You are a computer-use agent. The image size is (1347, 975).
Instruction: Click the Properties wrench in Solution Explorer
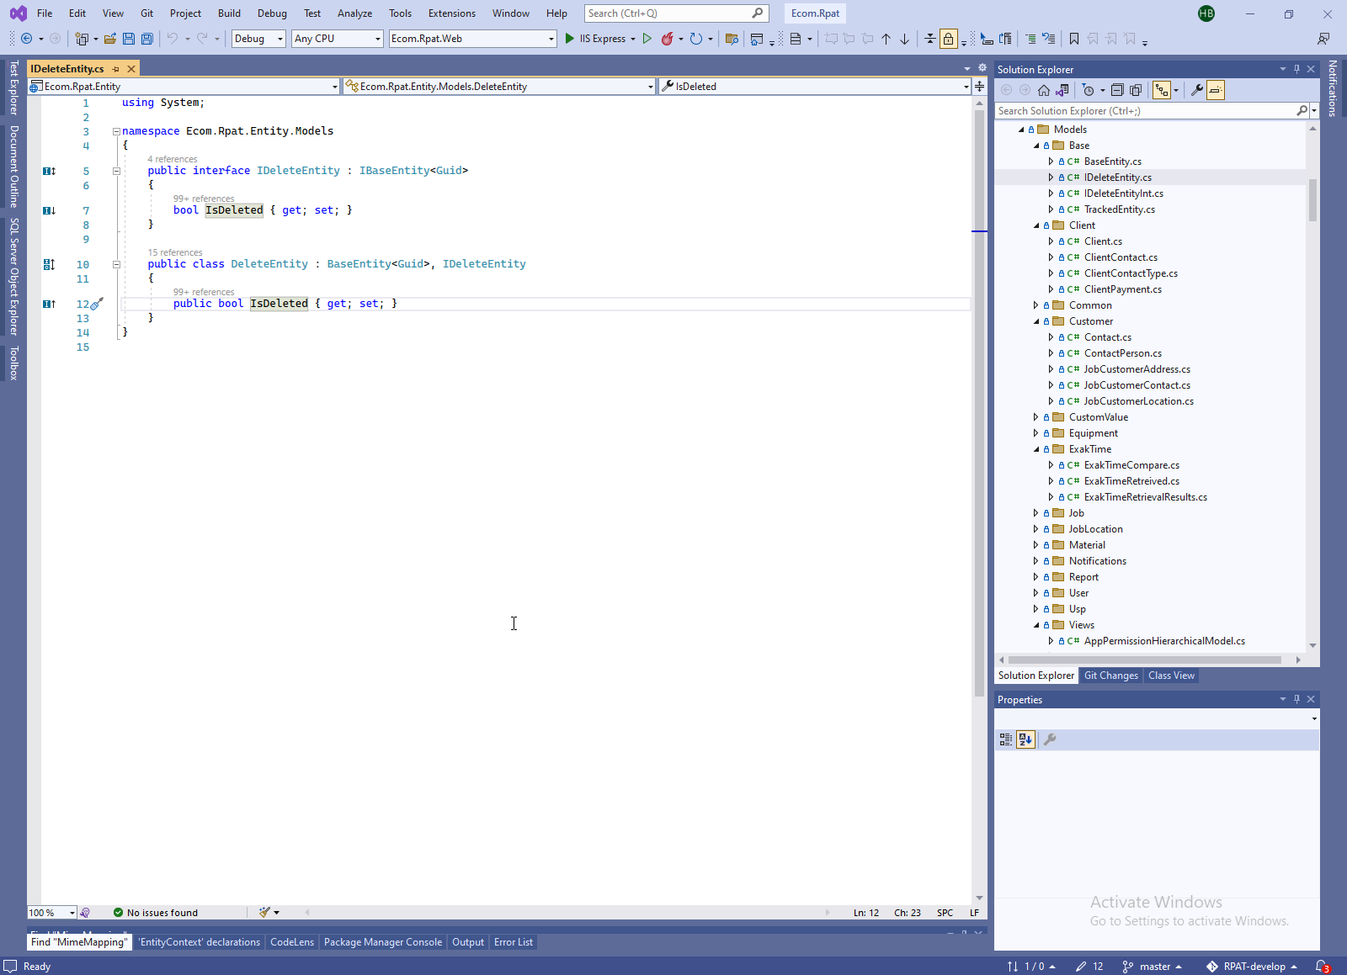(x=1196, y=90)
